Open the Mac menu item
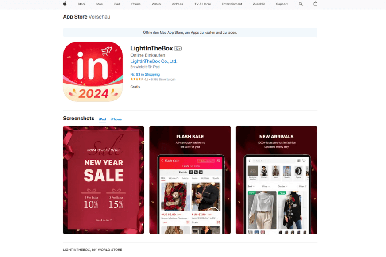The width and height of the screenshot is (386, 257). 100,4
